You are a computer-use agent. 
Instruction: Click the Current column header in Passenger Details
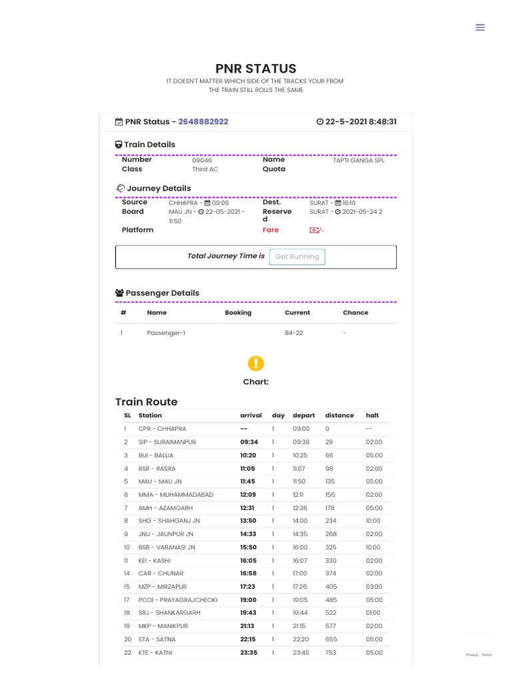[x=297, y=312]
